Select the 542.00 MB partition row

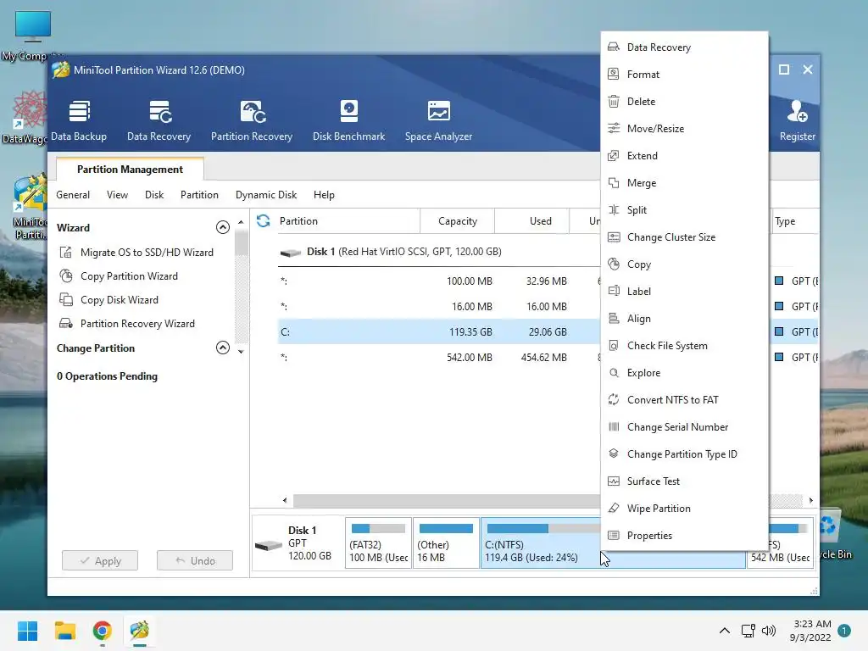439,358
